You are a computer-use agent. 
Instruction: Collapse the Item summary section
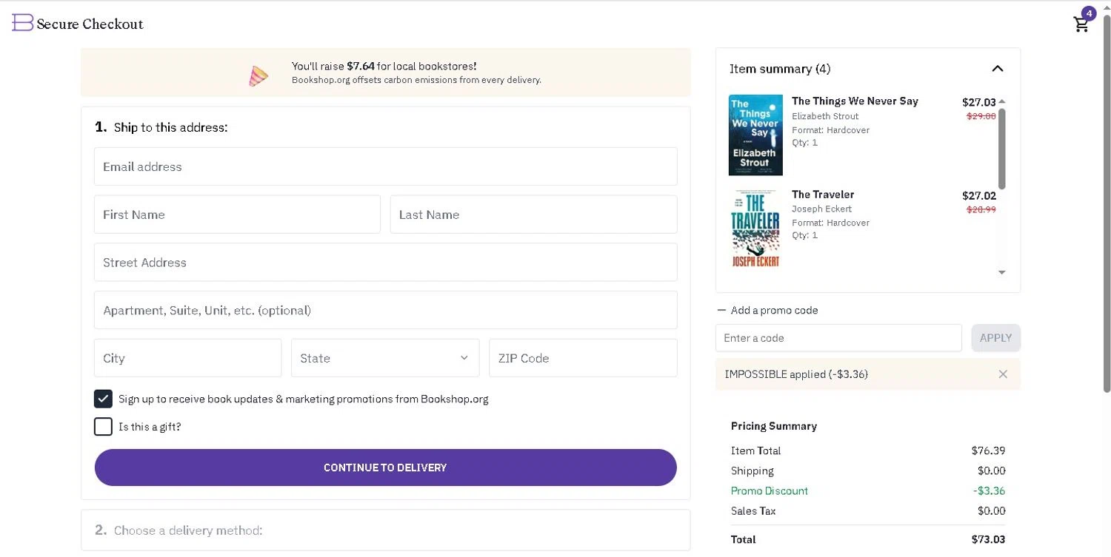point(998,69)
